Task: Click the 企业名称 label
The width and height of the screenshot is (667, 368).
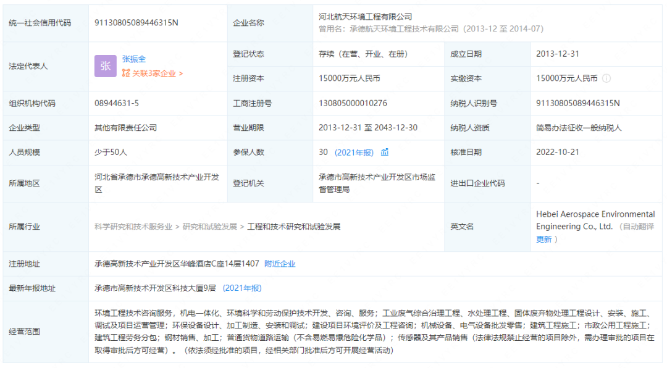Action: (248, 23)
